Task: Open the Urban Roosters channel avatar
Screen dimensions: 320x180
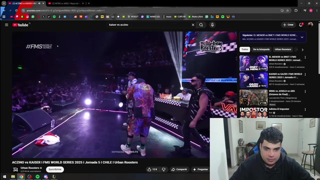Action: click(x=15, y=169)
